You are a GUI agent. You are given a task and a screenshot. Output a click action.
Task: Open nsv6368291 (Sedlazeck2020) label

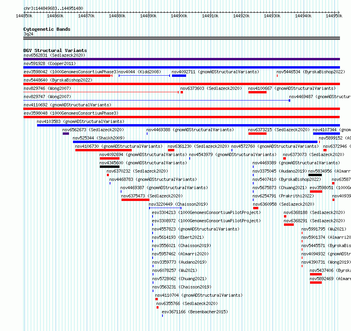(x=314, y=221)
